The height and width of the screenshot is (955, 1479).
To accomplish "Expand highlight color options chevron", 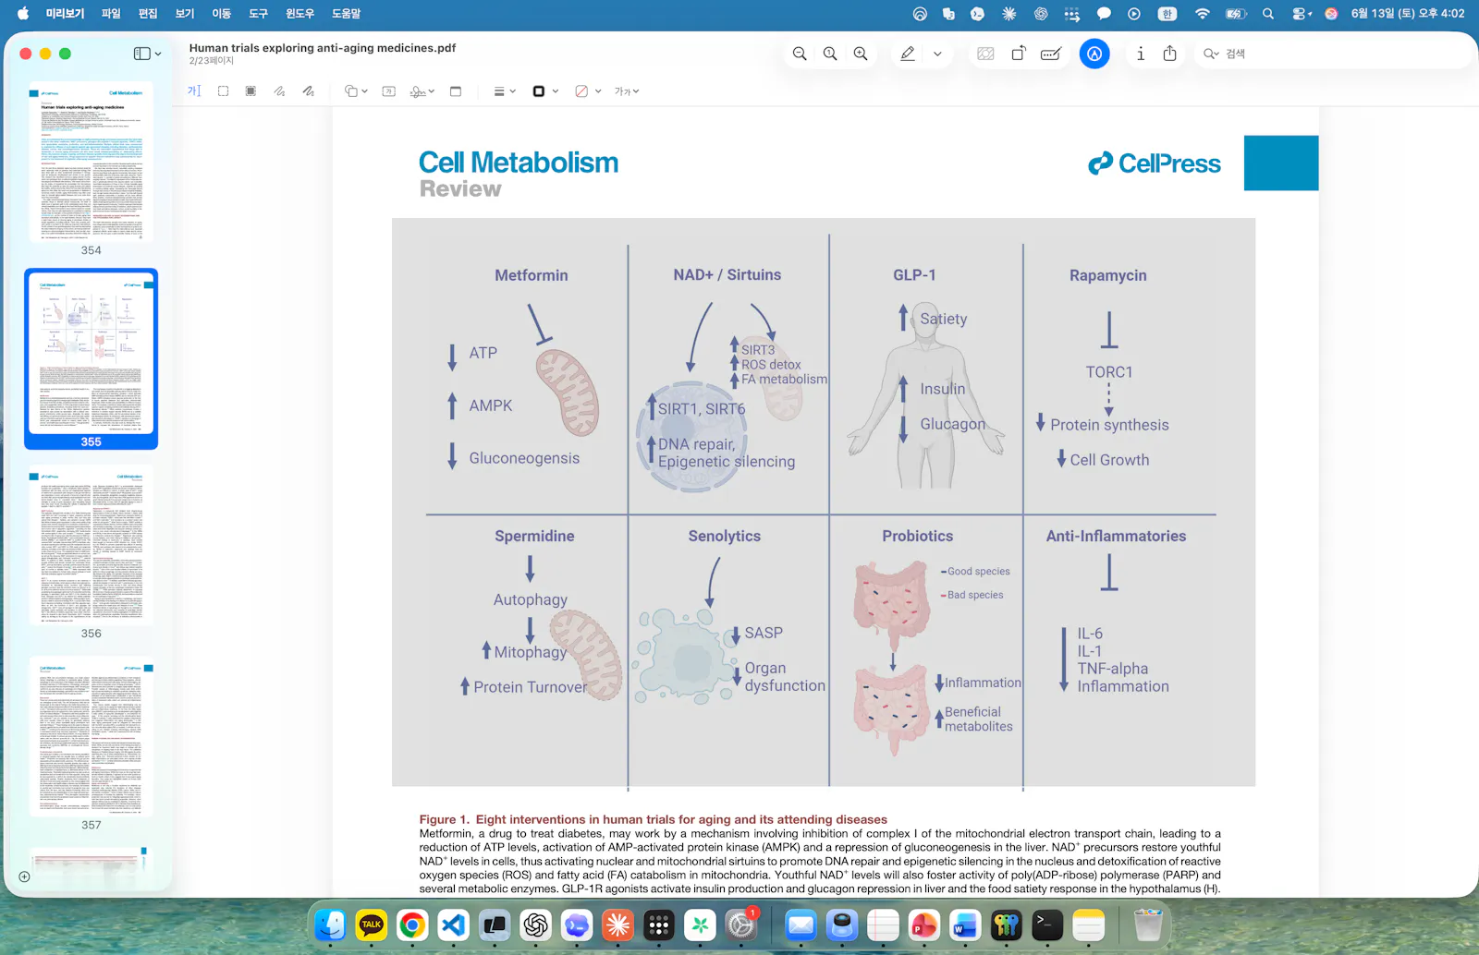I will pyautogui.click(x=937, y=54).
